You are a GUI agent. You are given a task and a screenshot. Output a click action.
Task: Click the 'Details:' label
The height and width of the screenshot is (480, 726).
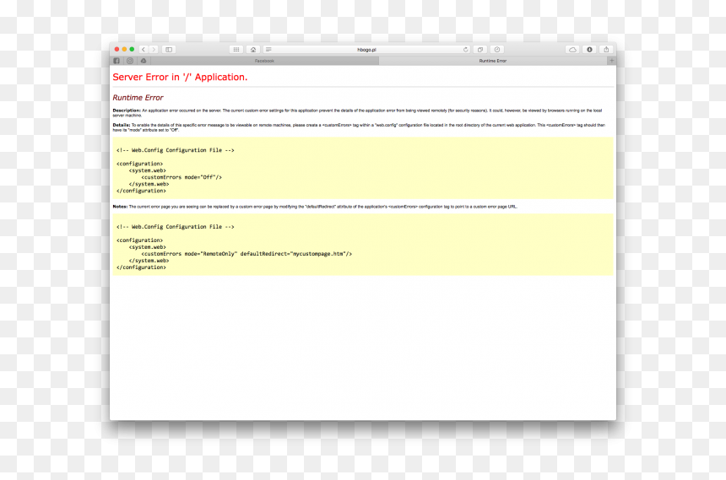[x=122, y=125]
